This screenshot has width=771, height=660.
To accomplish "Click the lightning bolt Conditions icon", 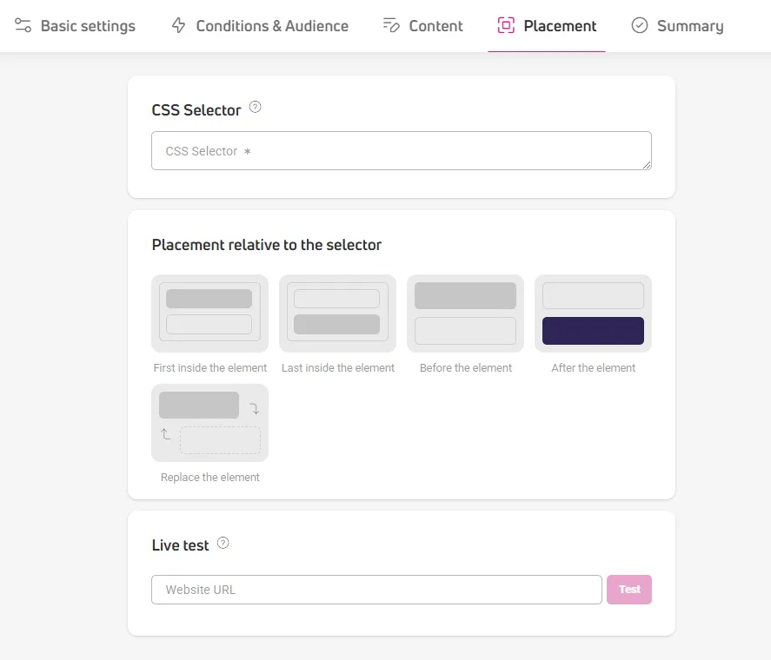I will click(x=178, y=25).
